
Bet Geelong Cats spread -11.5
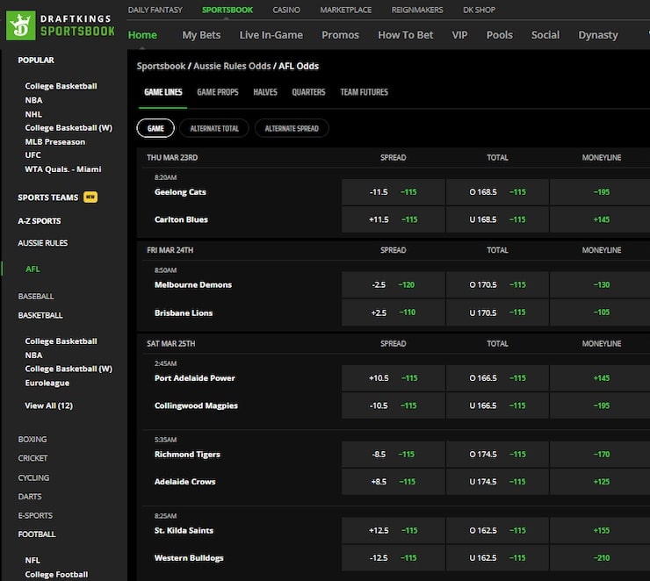tap(394, 192)
